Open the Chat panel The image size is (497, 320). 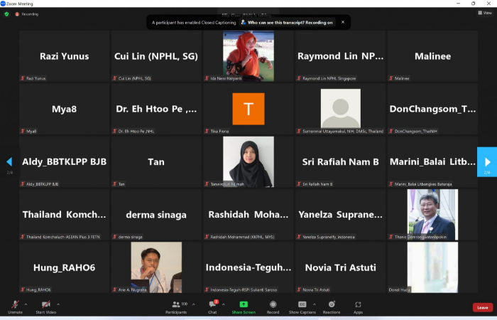pyautogui.click(x=212, y=306)
